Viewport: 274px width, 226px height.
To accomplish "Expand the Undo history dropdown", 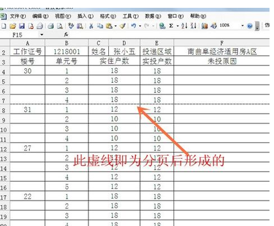I will click(140, 26).
